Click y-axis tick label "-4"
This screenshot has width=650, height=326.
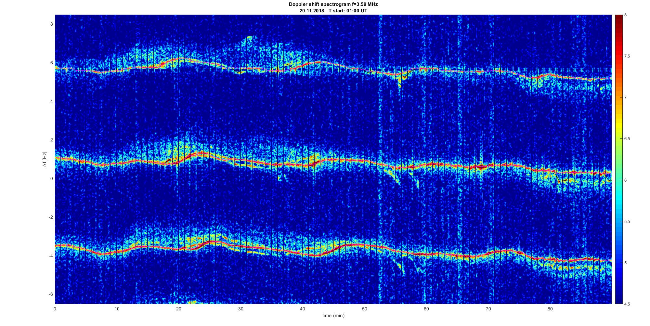click(51, 256)
